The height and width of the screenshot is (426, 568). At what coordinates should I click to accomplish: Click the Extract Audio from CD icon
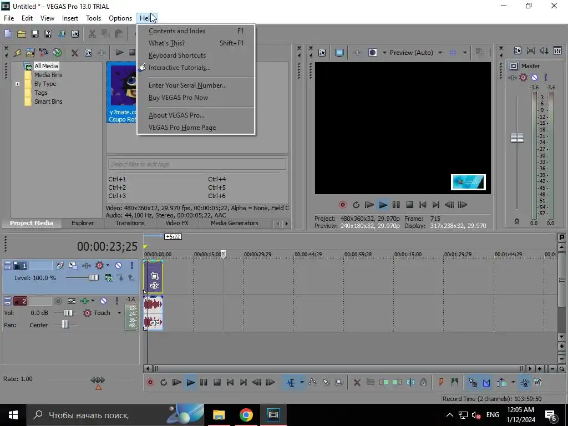point(57,53)
